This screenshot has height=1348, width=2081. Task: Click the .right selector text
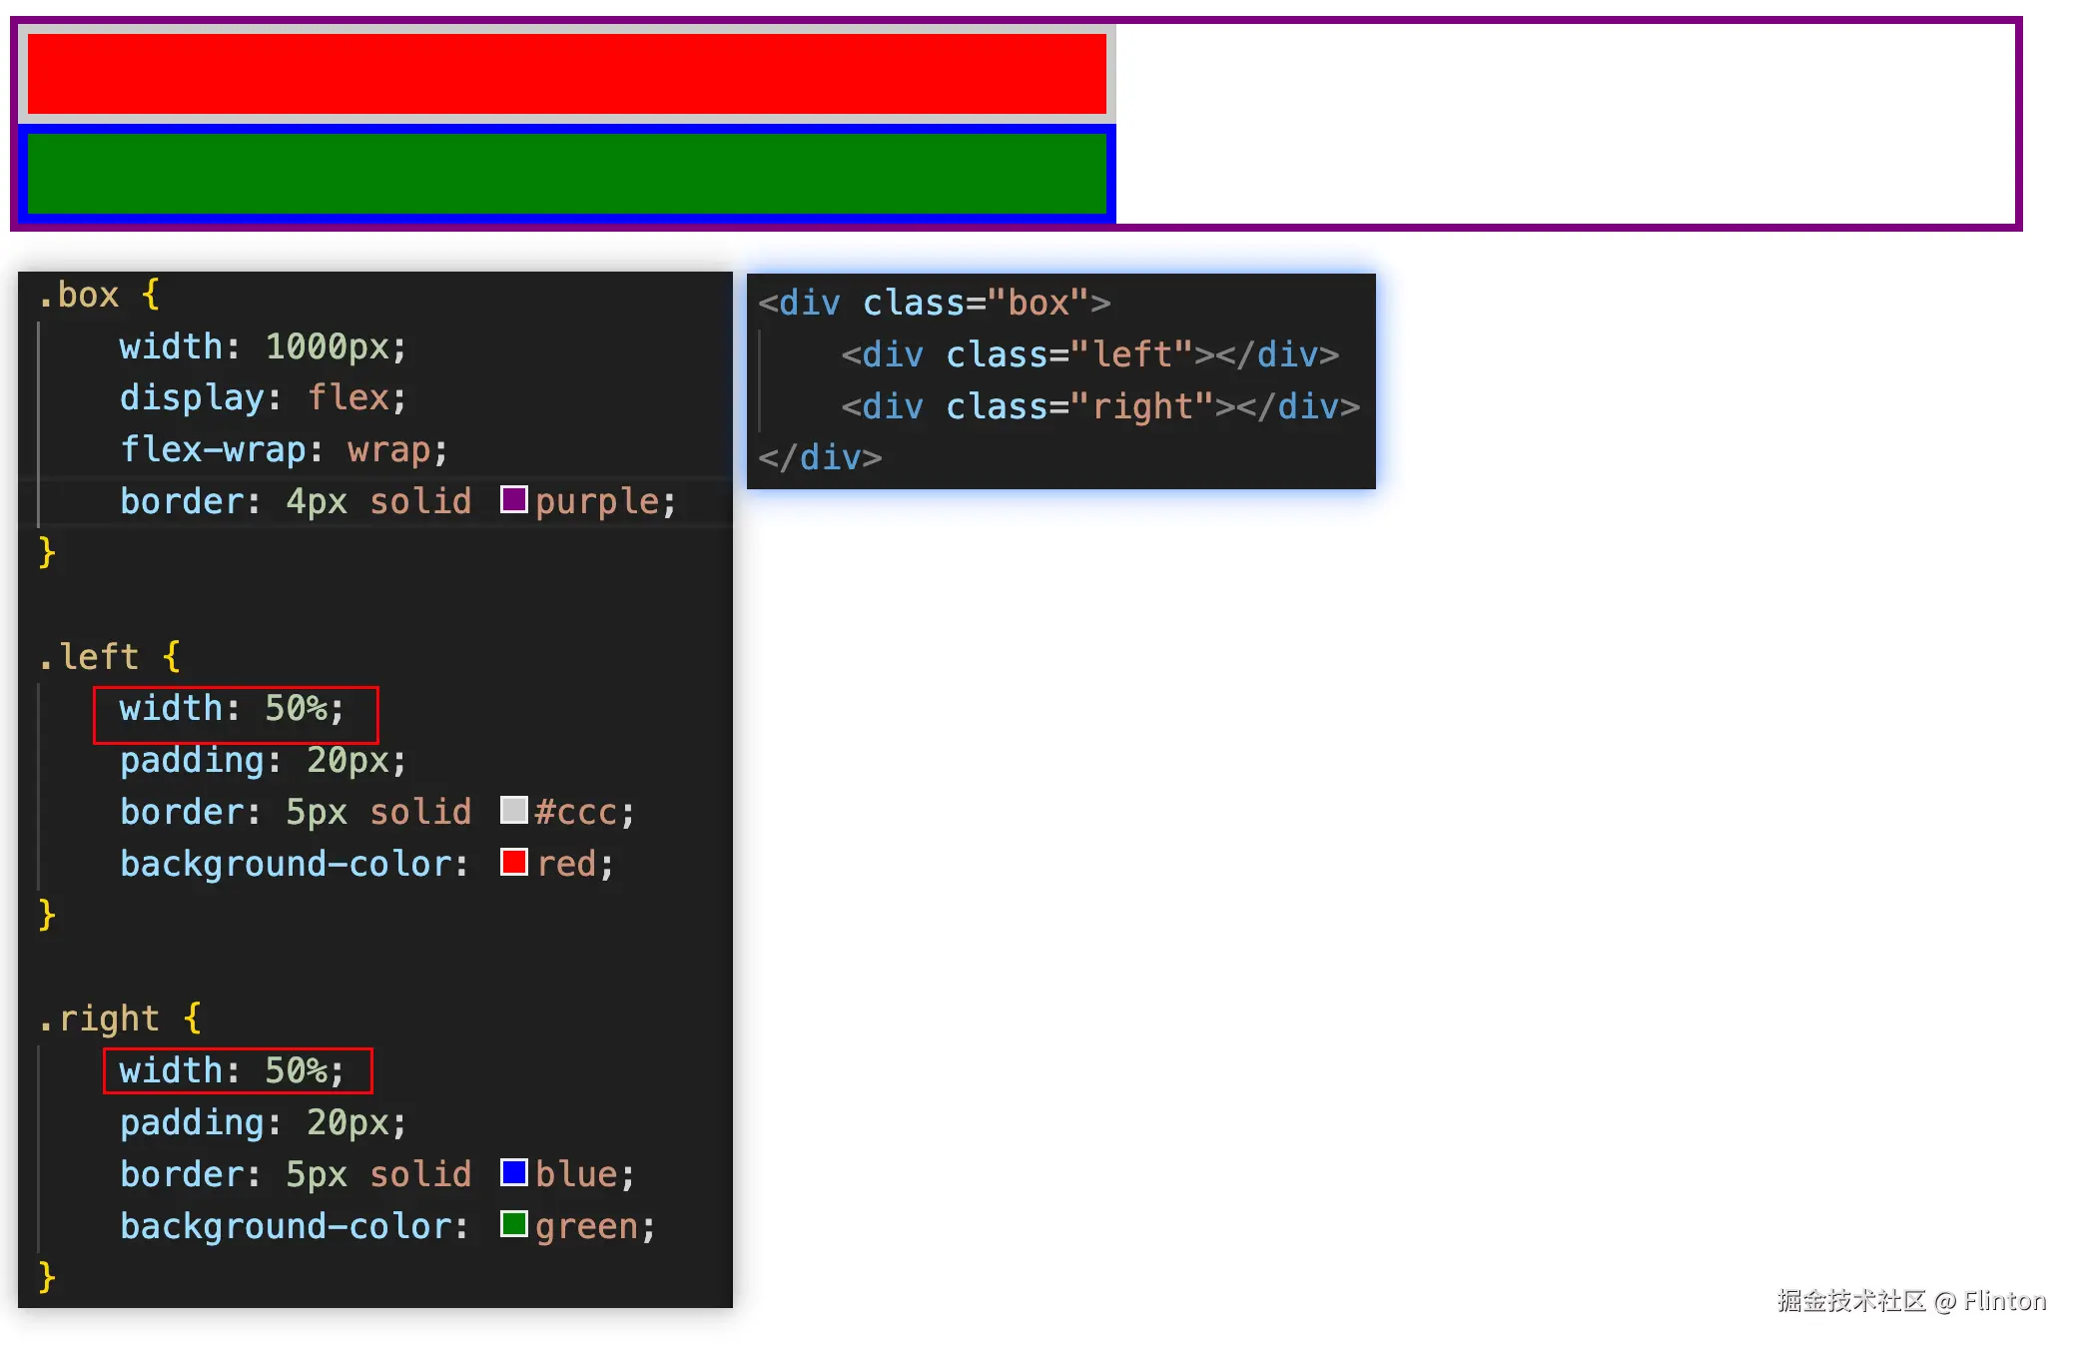[100, 1019]
